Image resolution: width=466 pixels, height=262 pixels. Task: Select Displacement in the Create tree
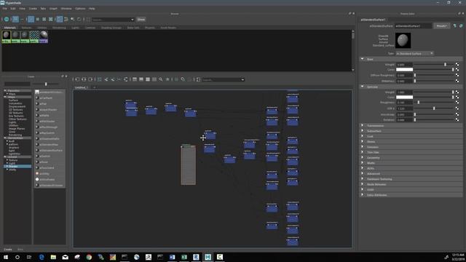click(x=17, y=106)
